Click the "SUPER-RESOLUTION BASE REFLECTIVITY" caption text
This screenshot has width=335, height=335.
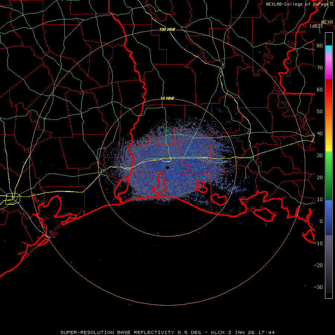(117, 332)
